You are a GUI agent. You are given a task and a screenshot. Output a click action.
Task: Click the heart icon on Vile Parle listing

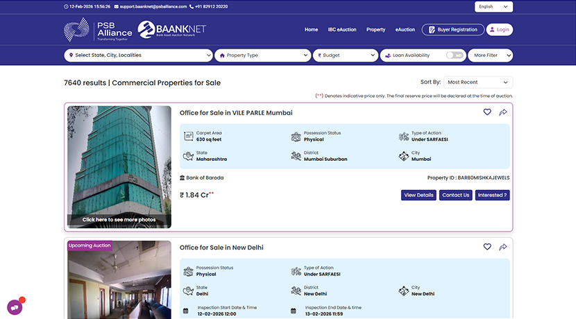tap(487, 112)
